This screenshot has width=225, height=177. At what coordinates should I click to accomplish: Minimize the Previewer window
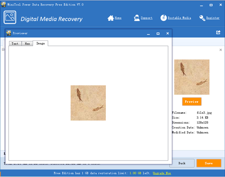click(148, 34)
